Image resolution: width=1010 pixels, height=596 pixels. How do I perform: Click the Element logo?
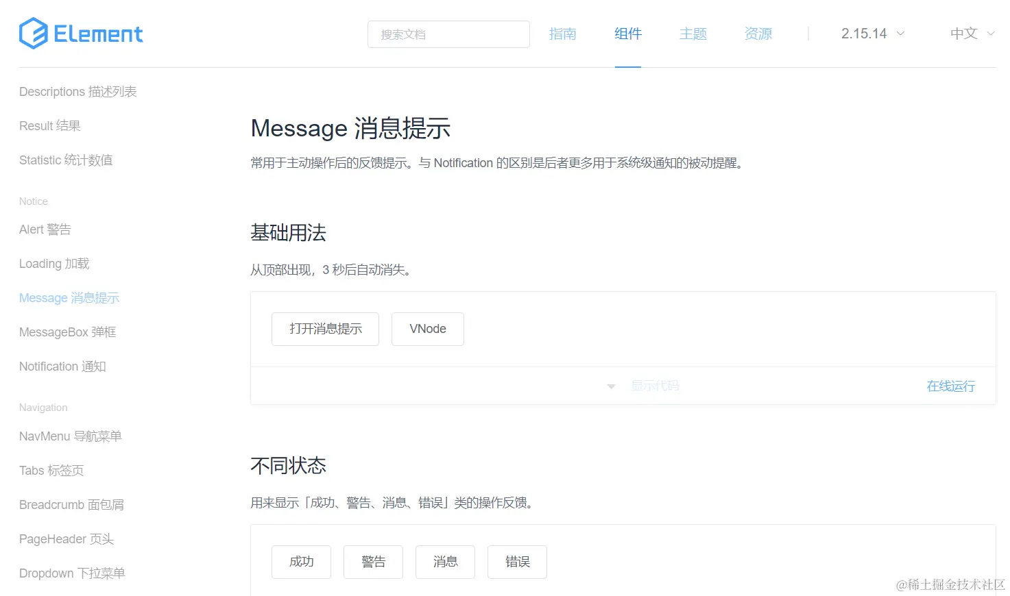81,34
